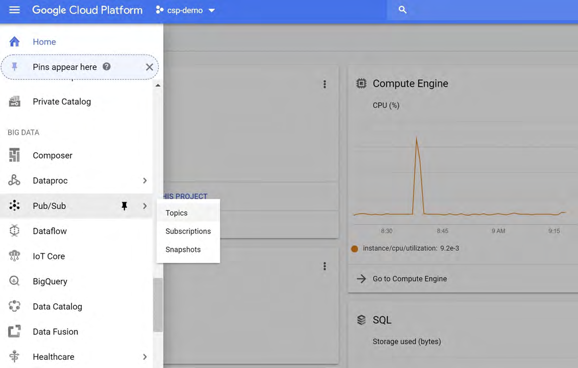Open Private Catalog
The width and height of the screenshot is (578, 368).
click(x=62, y=101)
